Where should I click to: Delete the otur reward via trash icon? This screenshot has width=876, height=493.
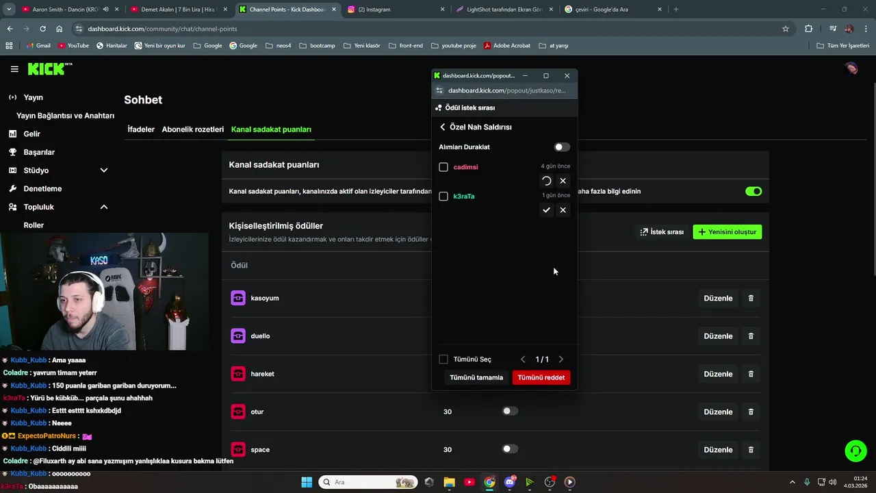[751, 412]
